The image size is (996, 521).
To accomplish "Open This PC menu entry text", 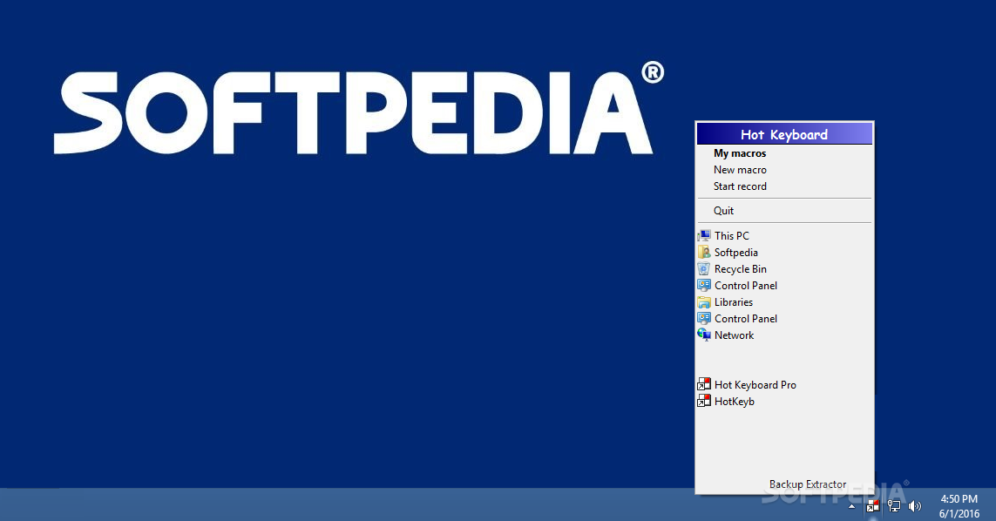I will 732,236.
